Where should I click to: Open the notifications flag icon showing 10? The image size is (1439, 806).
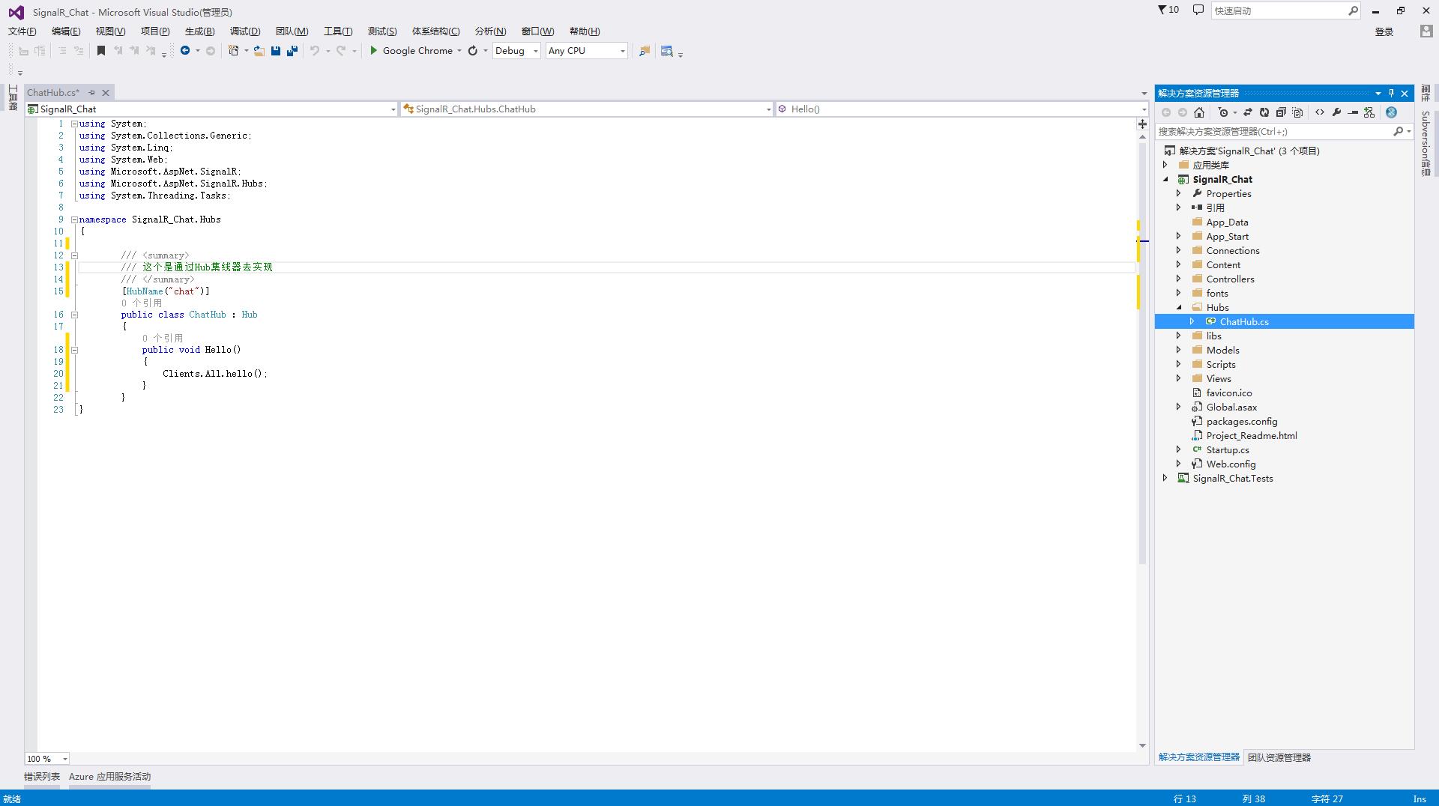pos(1168,10)
